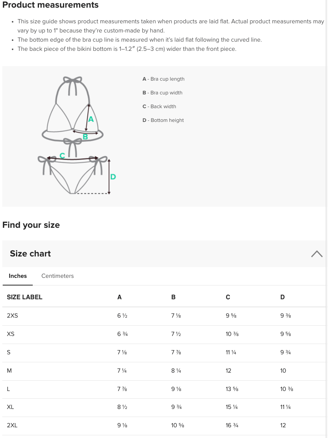Image resolution: width=328 pixels, height=438 pixels.
Task: Click the green D label on diagram
Action: [x=113, y=177]
